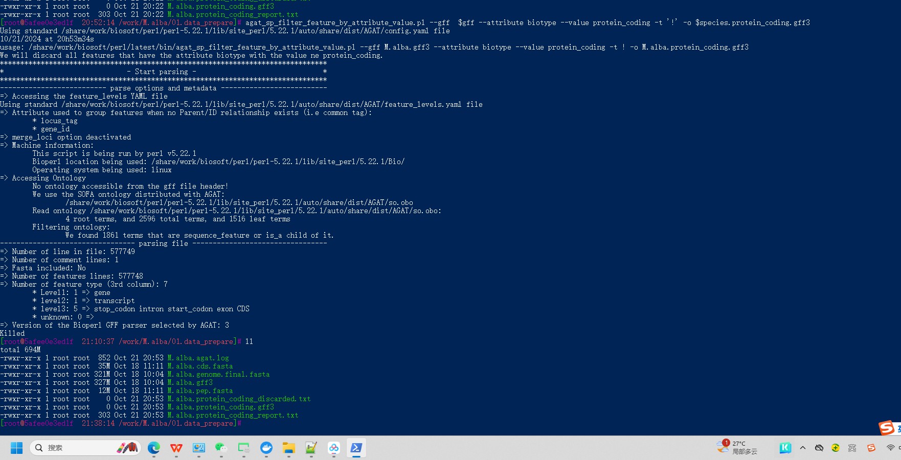Click the crossed-out cloud sync icon
Image resolution: width=901 pixels, height=460 pixels.
pyautogui.click(x=819, y=448)
